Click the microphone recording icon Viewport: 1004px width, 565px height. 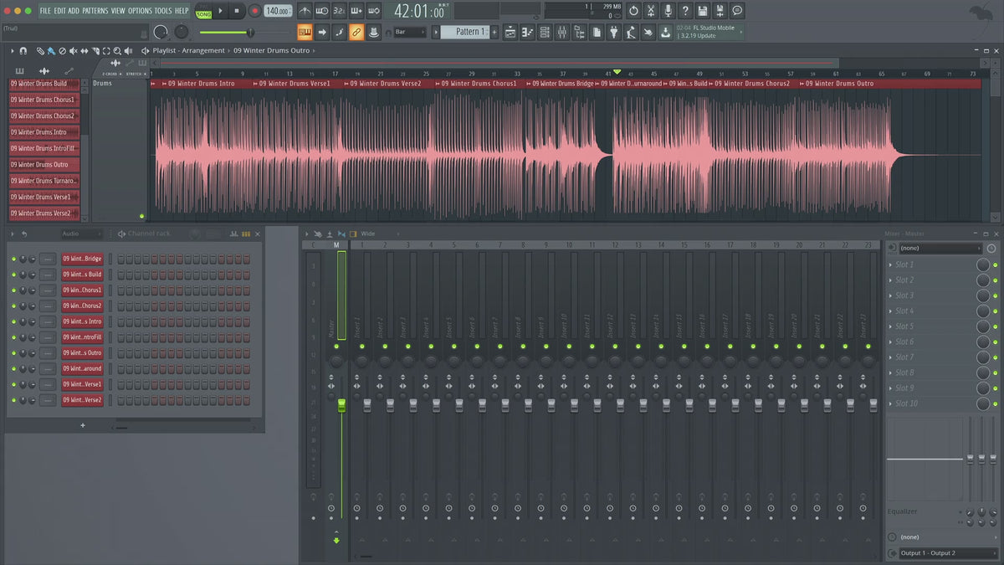click(x=668, y=11)
